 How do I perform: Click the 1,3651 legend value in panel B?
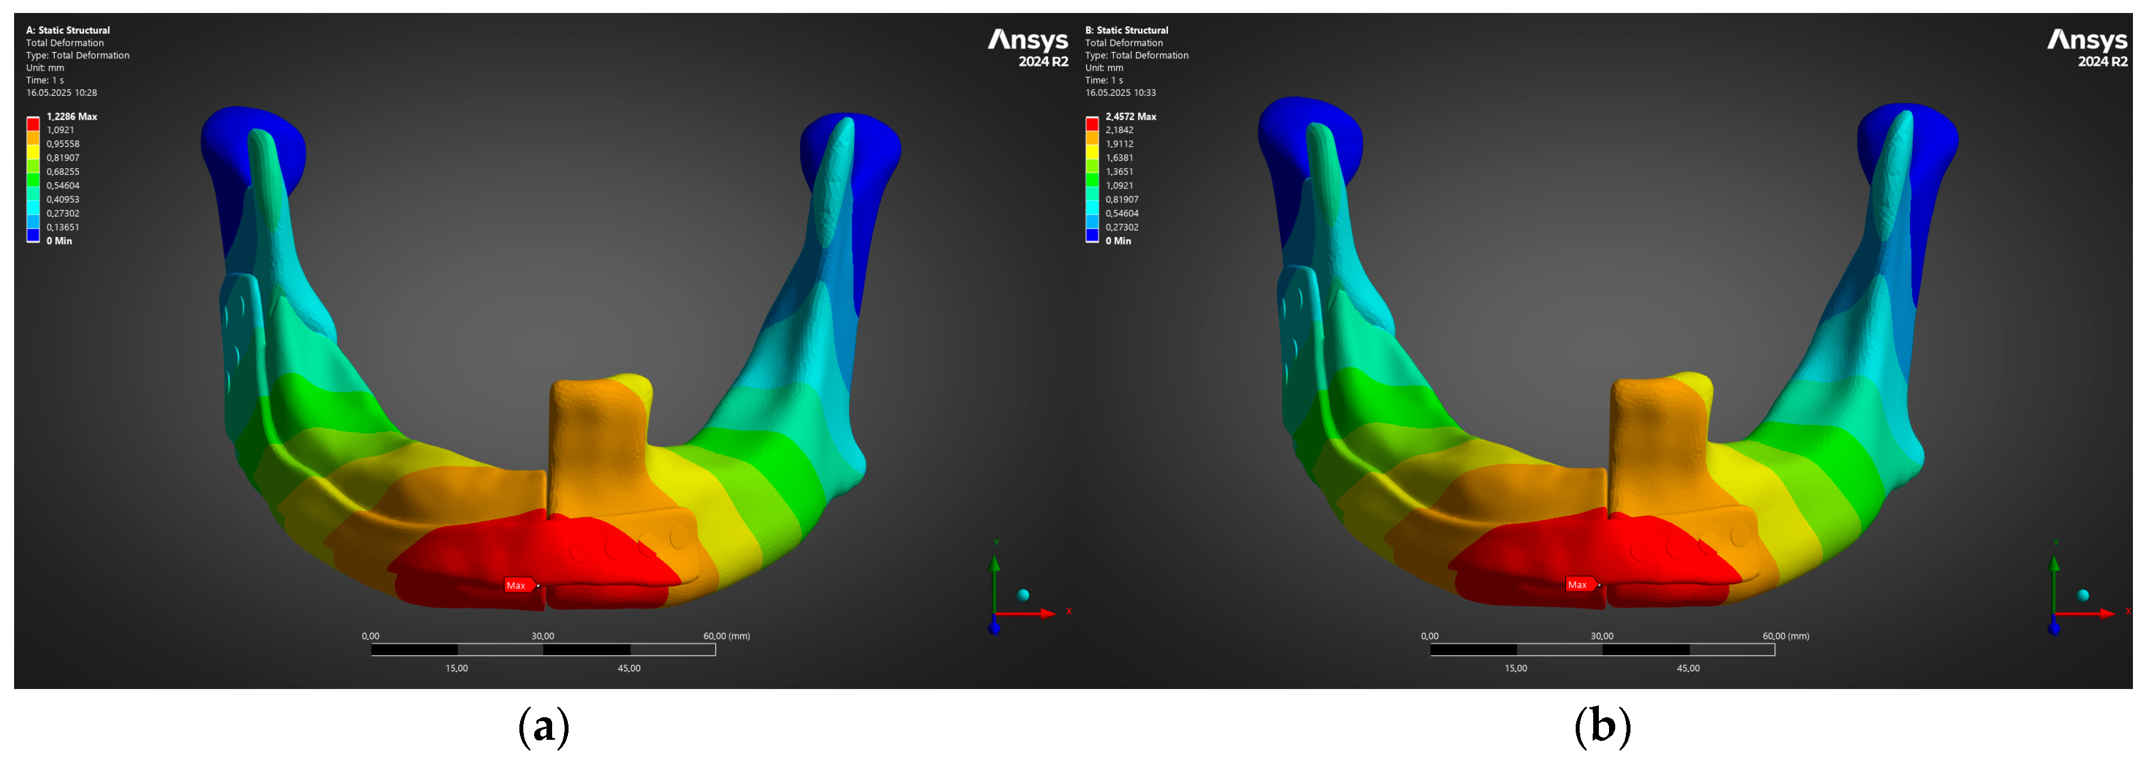(1119, 171)
